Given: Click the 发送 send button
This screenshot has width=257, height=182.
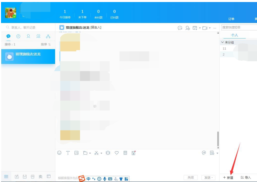Looking at the screenshot, I should click(208, 178).
